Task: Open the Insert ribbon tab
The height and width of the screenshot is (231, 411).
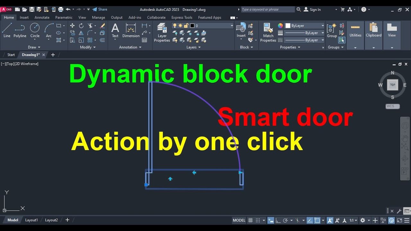Action: click(x=24, y=18)
